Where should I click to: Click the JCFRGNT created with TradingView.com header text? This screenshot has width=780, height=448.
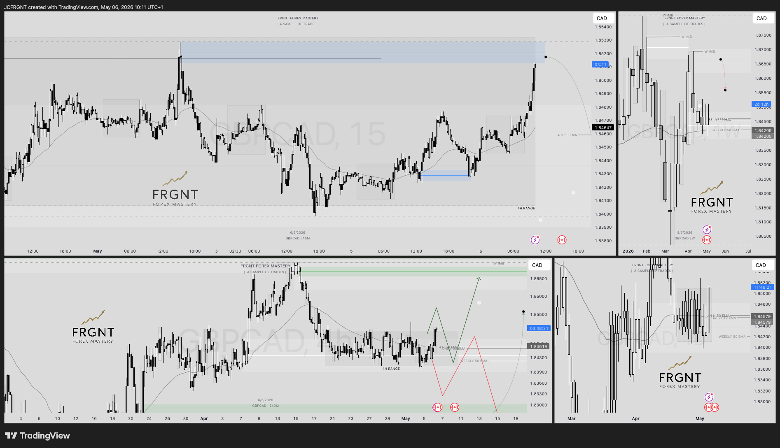click(x=84, y=7)
